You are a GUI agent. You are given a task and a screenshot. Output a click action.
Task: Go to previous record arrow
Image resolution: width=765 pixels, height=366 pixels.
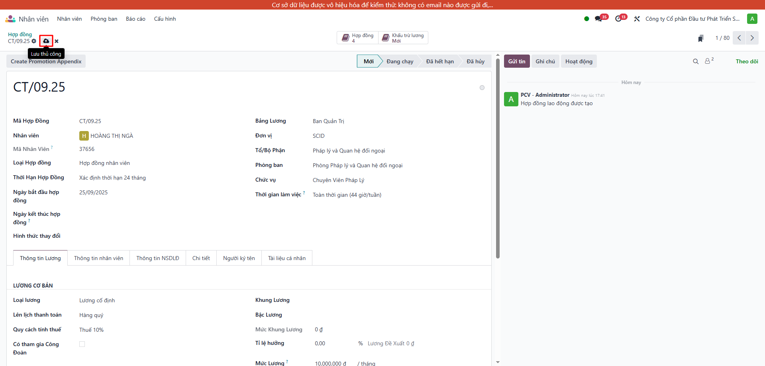[739, 38]
